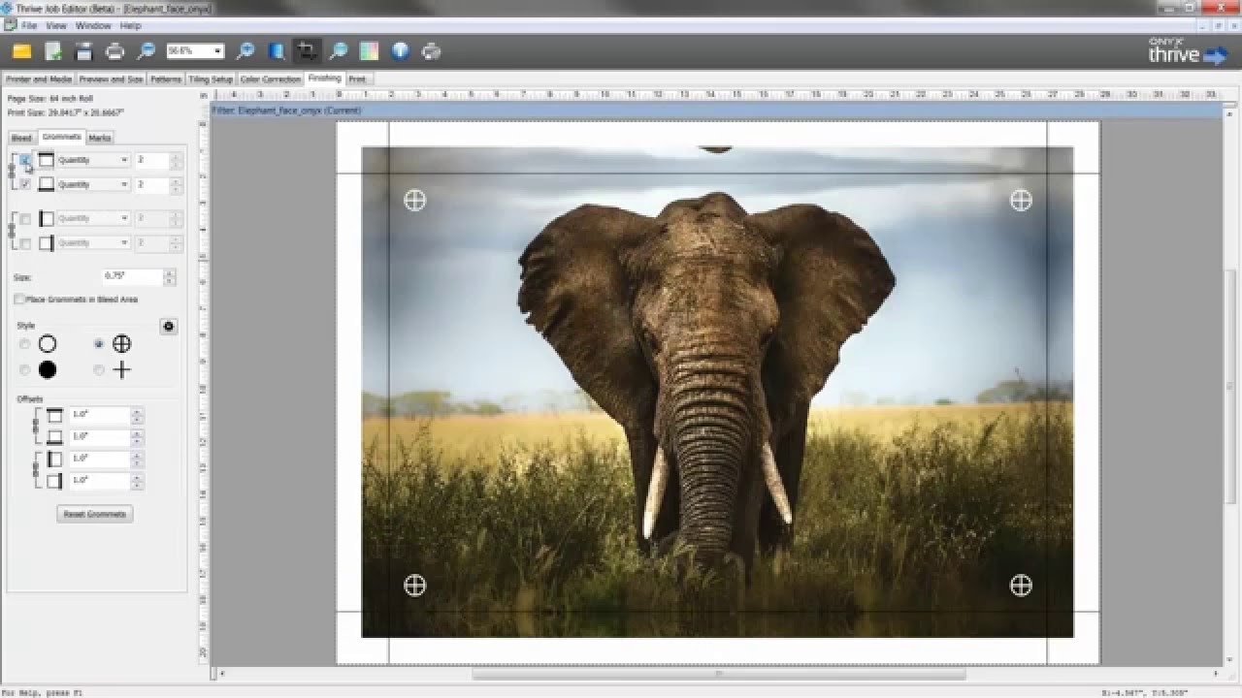
Task: Click the top edge grommet icon
Action: pyautogui.click(x=46, y=160)
